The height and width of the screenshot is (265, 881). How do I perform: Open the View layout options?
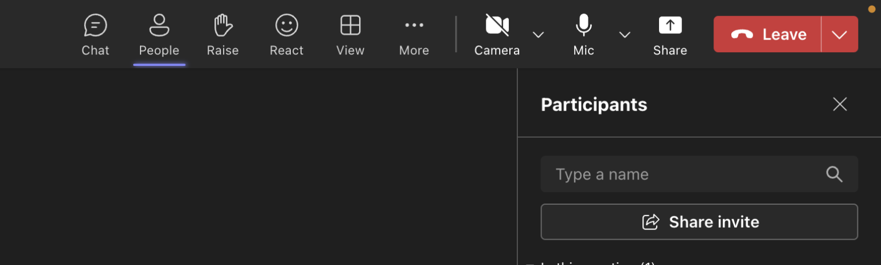(x=350, y=34)
